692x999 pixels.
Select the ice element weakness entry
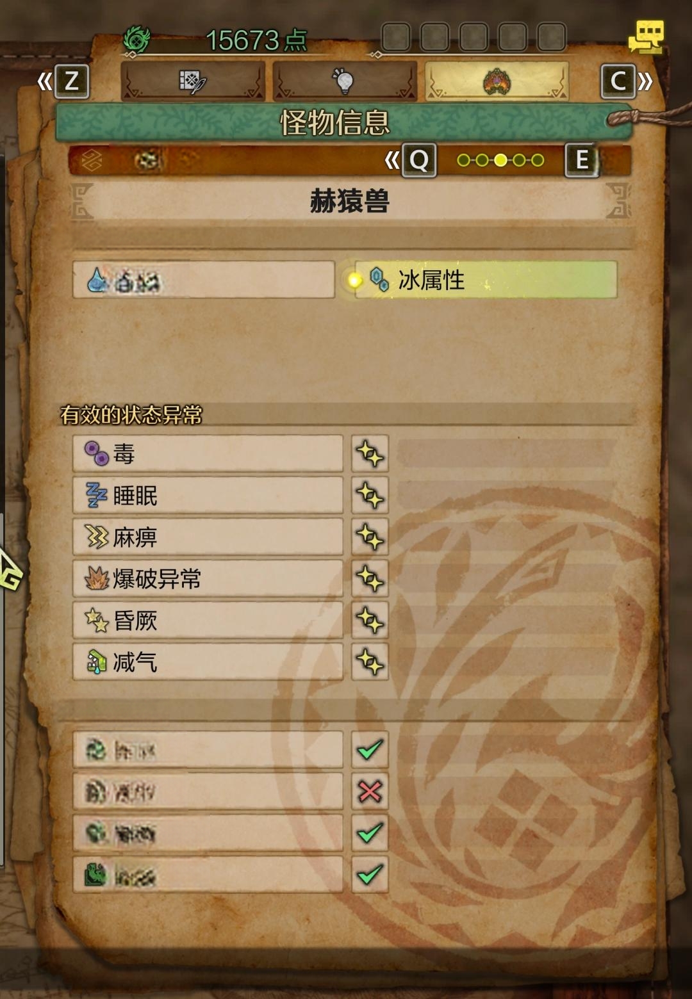(486, 280)
